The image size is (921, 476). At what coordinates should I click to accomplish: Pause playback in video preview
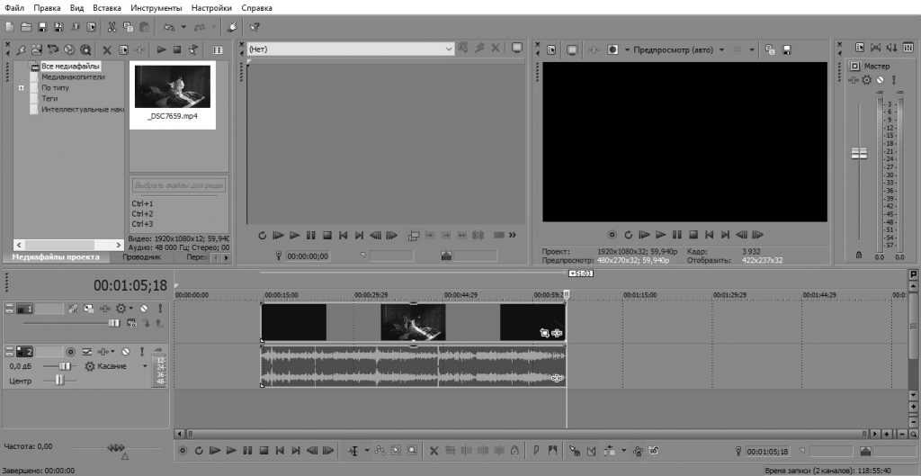click(676, 235)
